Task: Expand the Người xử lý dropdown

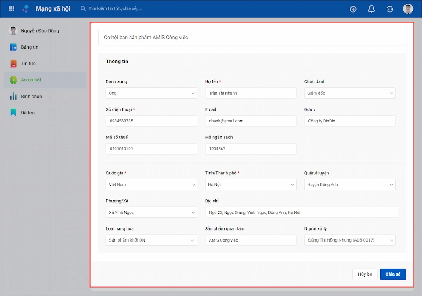Action: tap(350, 240)
